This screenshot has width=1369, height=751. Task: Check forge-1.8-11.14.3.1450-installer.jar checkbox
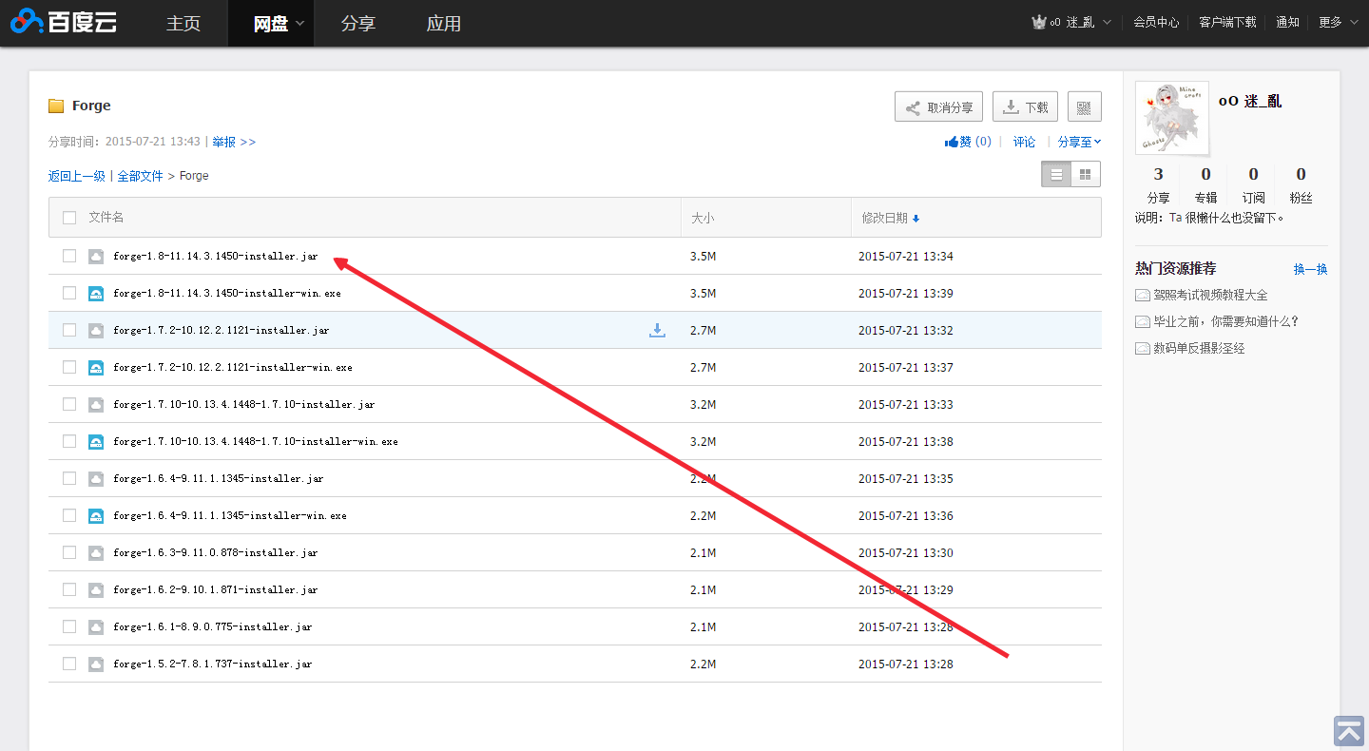click(x=69, y=256)
